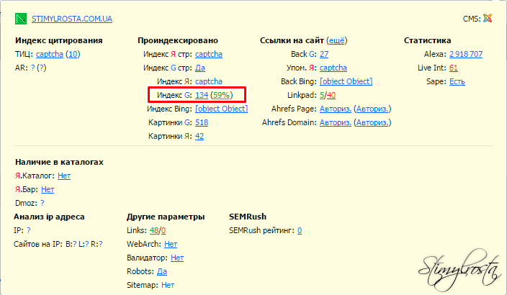The height and width of the screenshot is (295, 507).
Task: Click the ещё link next to Ссылки на сайт
Action: pyautogui.click(x=336, y=40)
